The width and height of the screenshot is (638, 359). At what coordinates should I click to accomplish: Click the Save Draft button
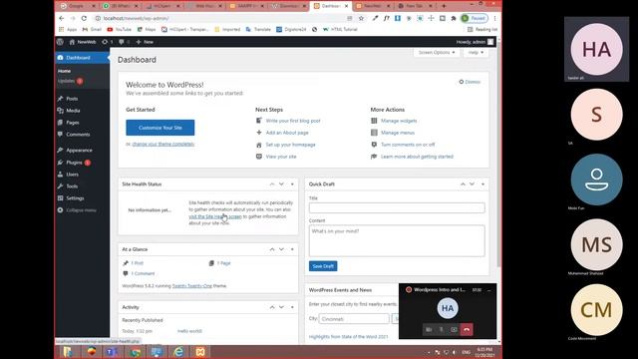pos(323,266)
